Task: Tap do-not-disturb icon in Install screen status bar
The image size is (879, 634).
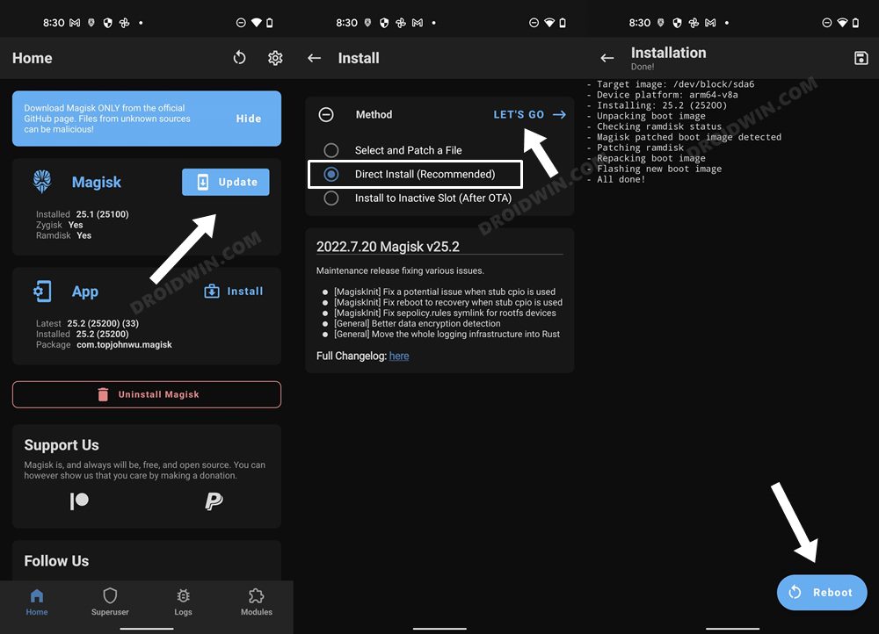Action: [534, 23]
